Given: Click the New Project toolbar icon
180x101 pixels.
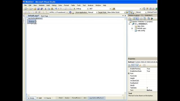Looking at the screenshot, I should (26, 9).
